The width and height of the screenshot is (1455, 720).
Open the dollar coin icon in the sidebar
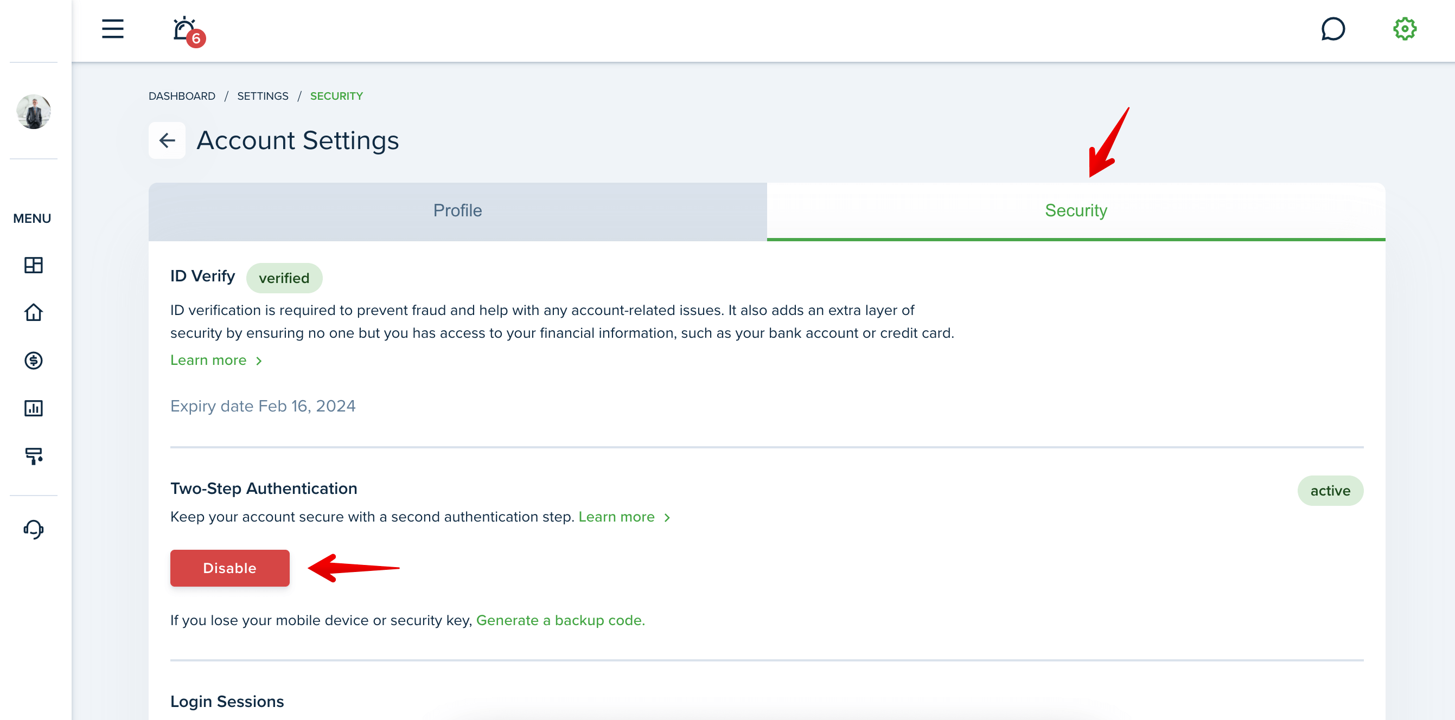(33, 360)
